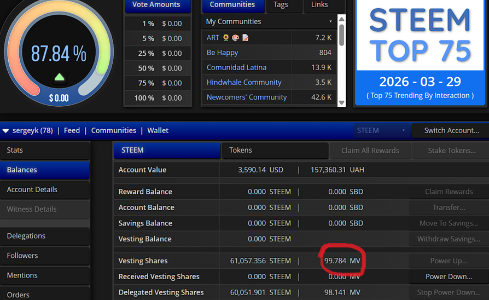Image resolution: width=489 pixels, height=300 pixels.
Task: Open the Feed link in account bar
Action: tap(72, 130)
